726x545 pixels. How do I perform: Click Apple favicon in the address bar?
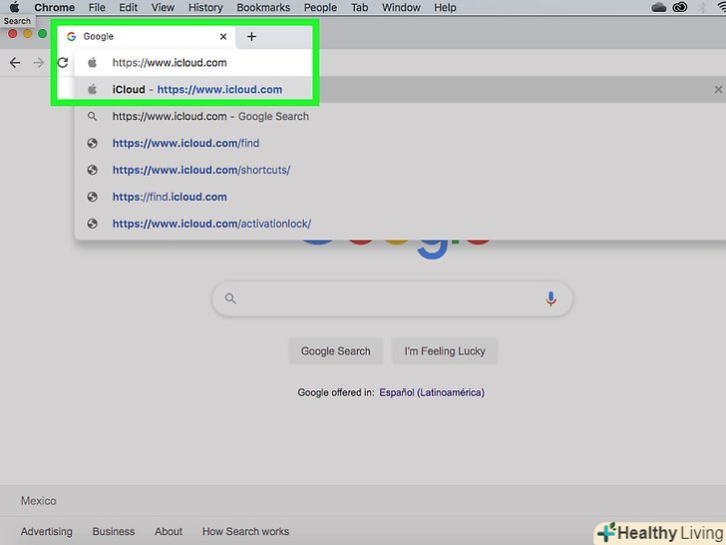pyautogui.click(x=92, y=62)
